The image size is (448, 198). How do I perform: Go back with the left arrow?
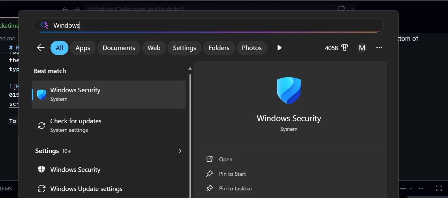point(40,48)
